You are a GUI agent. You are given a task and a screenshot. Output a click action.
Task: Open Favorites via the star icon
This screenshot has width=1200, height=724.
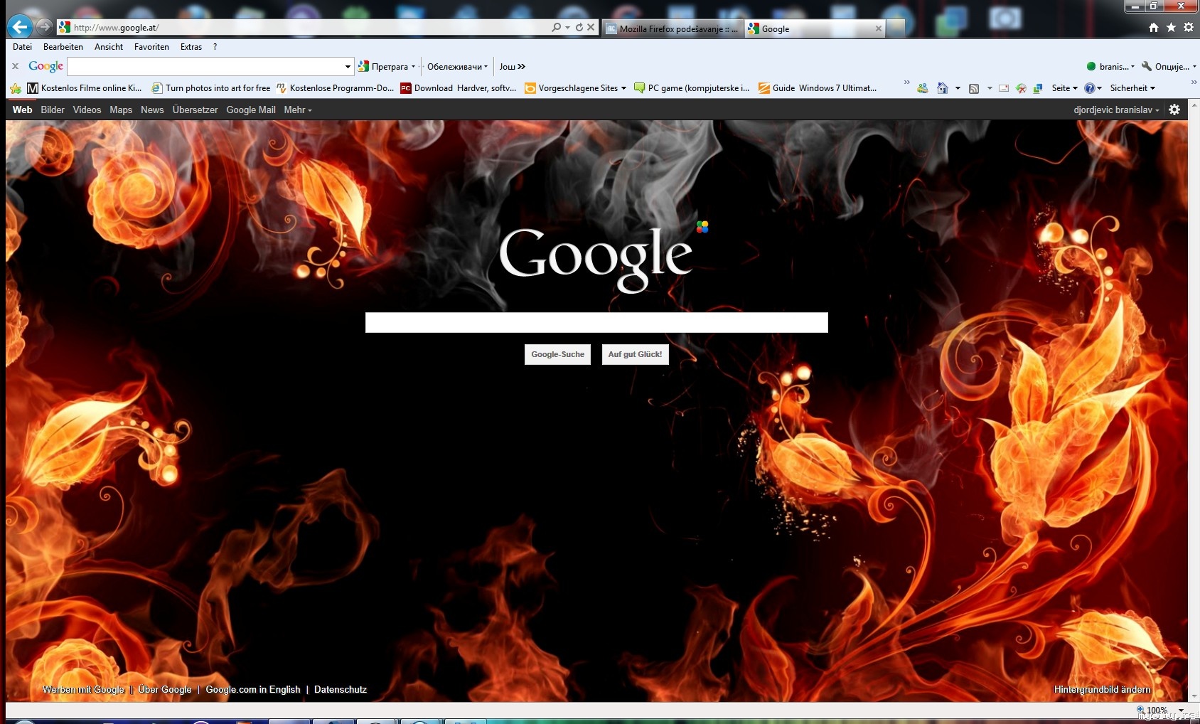pos(1171,27)
